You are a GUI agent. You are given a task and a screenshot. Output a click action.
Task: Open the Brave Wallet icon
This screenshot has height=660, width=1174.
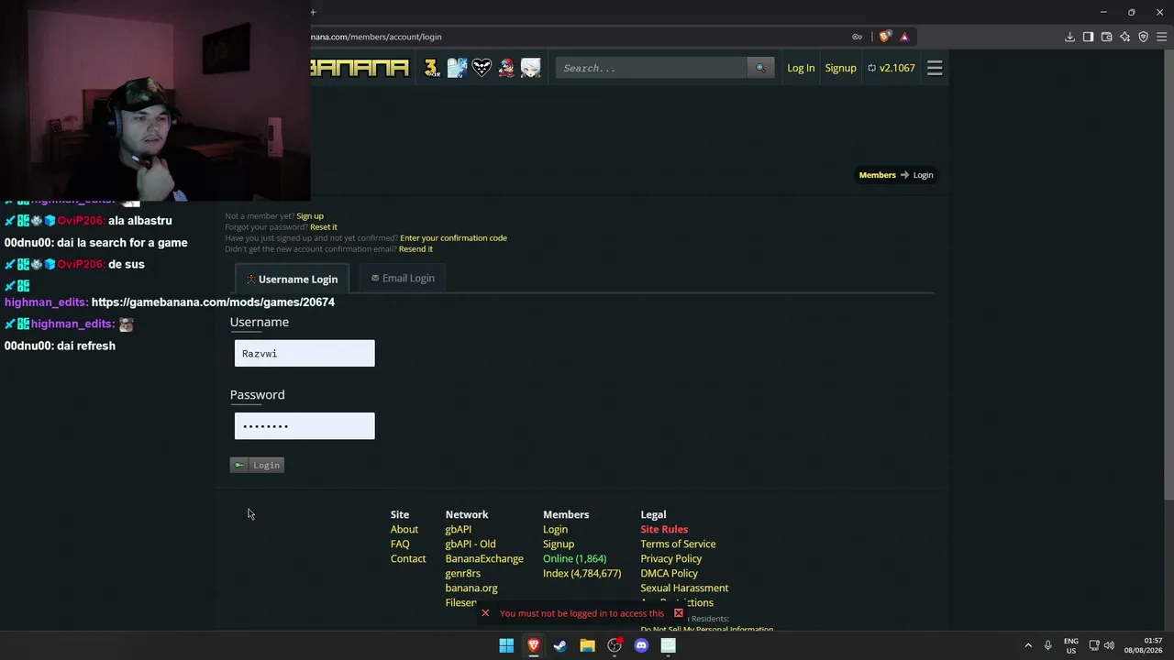coord(1106,37)
